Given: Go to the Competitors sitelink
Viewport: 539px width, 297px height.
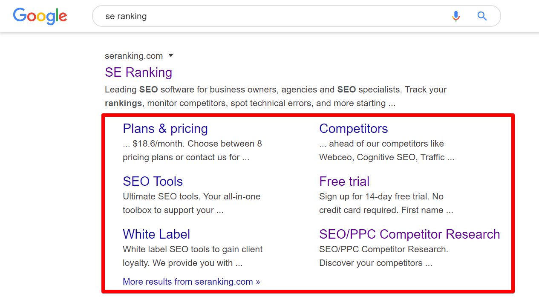Looking at the screenshot, I should tap(353, 129).
